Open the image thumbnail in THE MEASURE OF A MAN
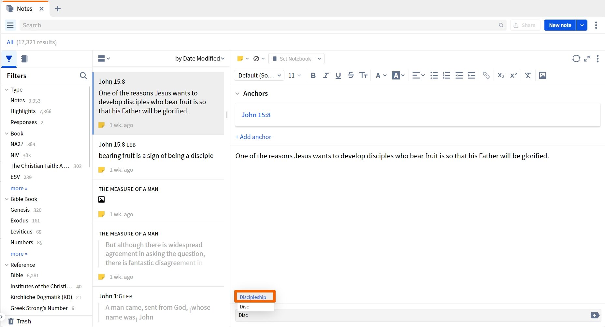Screen dimensions: 605x327 pyautogui.click(x=102, y=199)
